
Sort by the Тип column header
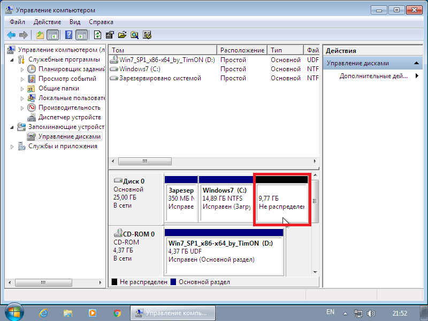286,50
